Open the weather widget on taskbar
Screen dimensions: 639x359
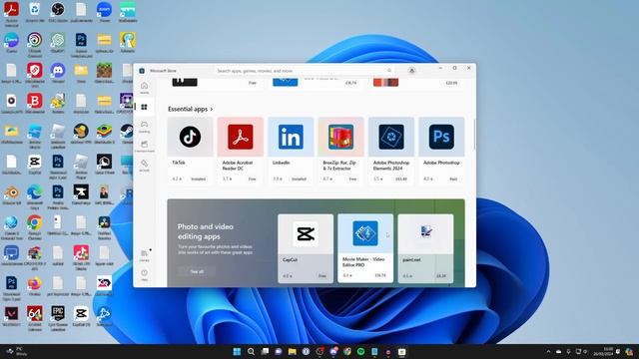[16, 351]
